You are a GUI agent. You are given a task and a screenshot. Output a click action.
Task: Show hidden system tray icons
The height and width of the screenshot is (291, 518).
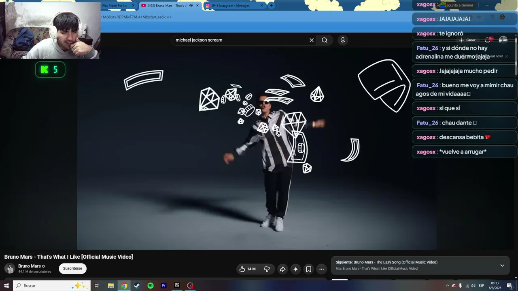click(447, 286)
